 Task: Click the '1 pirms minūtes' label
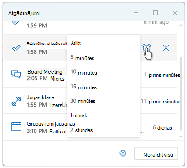(x=162, y=75)
